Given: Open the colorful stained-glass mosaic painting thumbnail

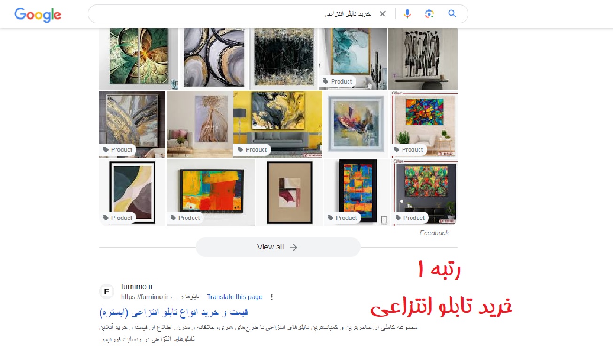Looking at the screenshot, I should coord(425,124).
